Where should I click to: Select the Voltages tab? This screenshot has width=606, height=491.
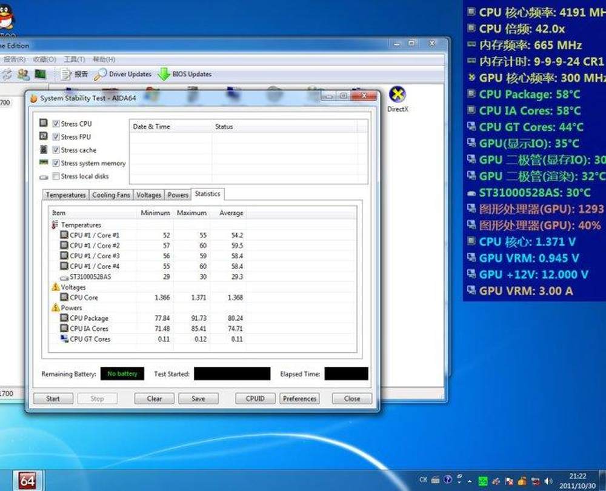coord(149,195)
